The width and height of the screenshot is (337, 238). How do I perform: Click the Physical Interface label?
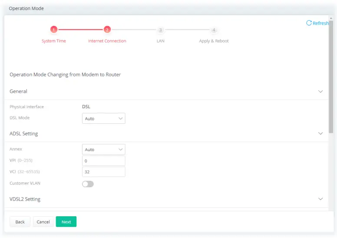click(26, 107)
